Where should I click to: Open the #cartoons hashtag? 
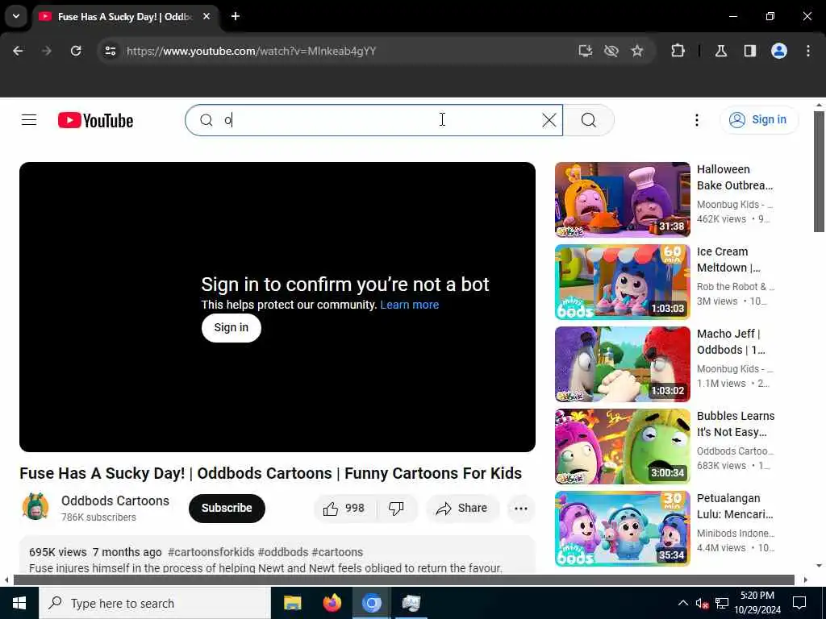point(337,552)
